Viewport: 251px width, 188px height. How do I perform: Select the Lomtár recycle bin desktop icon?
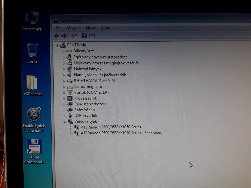(32, 53)
